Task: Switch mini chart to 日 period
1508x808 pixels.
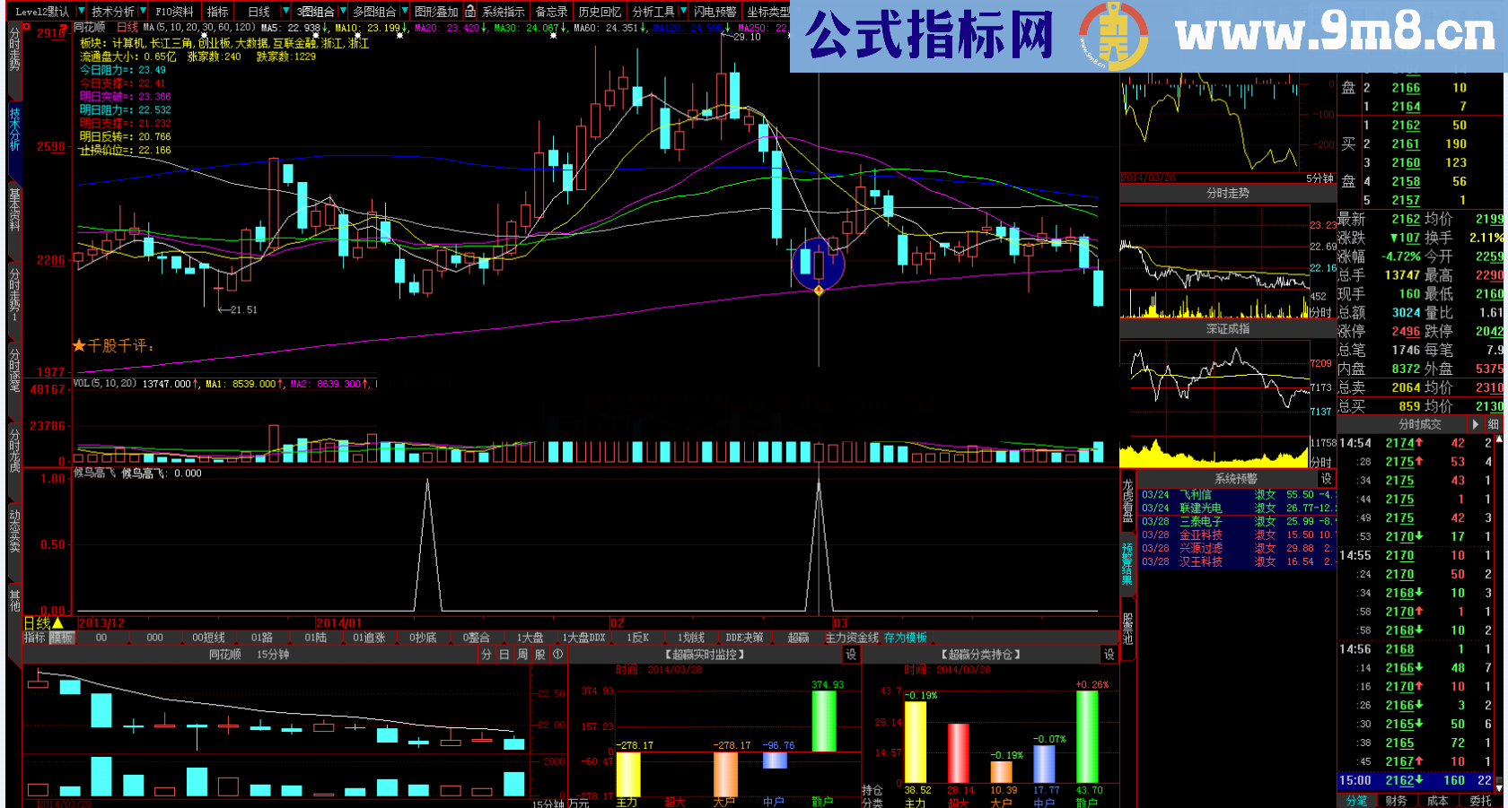Action: (504, 655)
